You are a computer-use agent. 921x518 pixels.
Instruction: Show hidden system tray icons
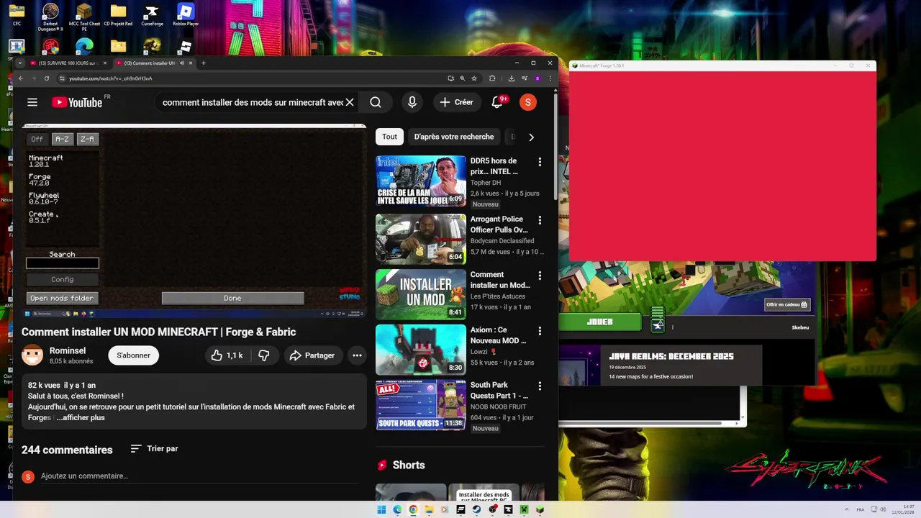coord(847,509)
